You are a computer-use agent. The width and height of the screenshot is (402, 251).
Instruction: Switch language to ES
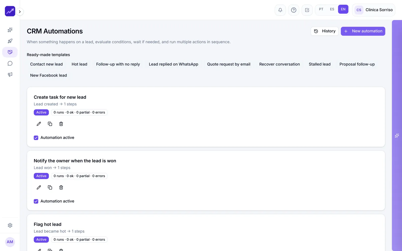(x=332, y=9)
